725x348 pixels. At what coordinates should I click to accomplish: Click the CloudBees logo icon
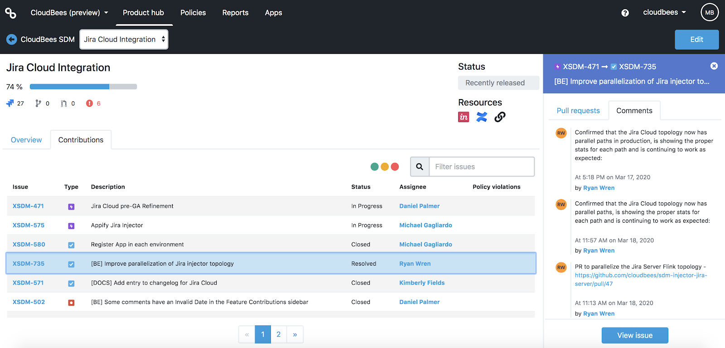(x=10, y=13)
